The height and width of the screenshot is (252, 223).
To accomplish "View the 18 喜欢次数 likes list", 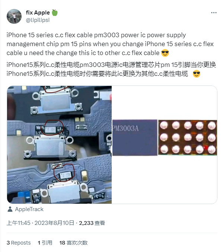I will click(73, 242).
